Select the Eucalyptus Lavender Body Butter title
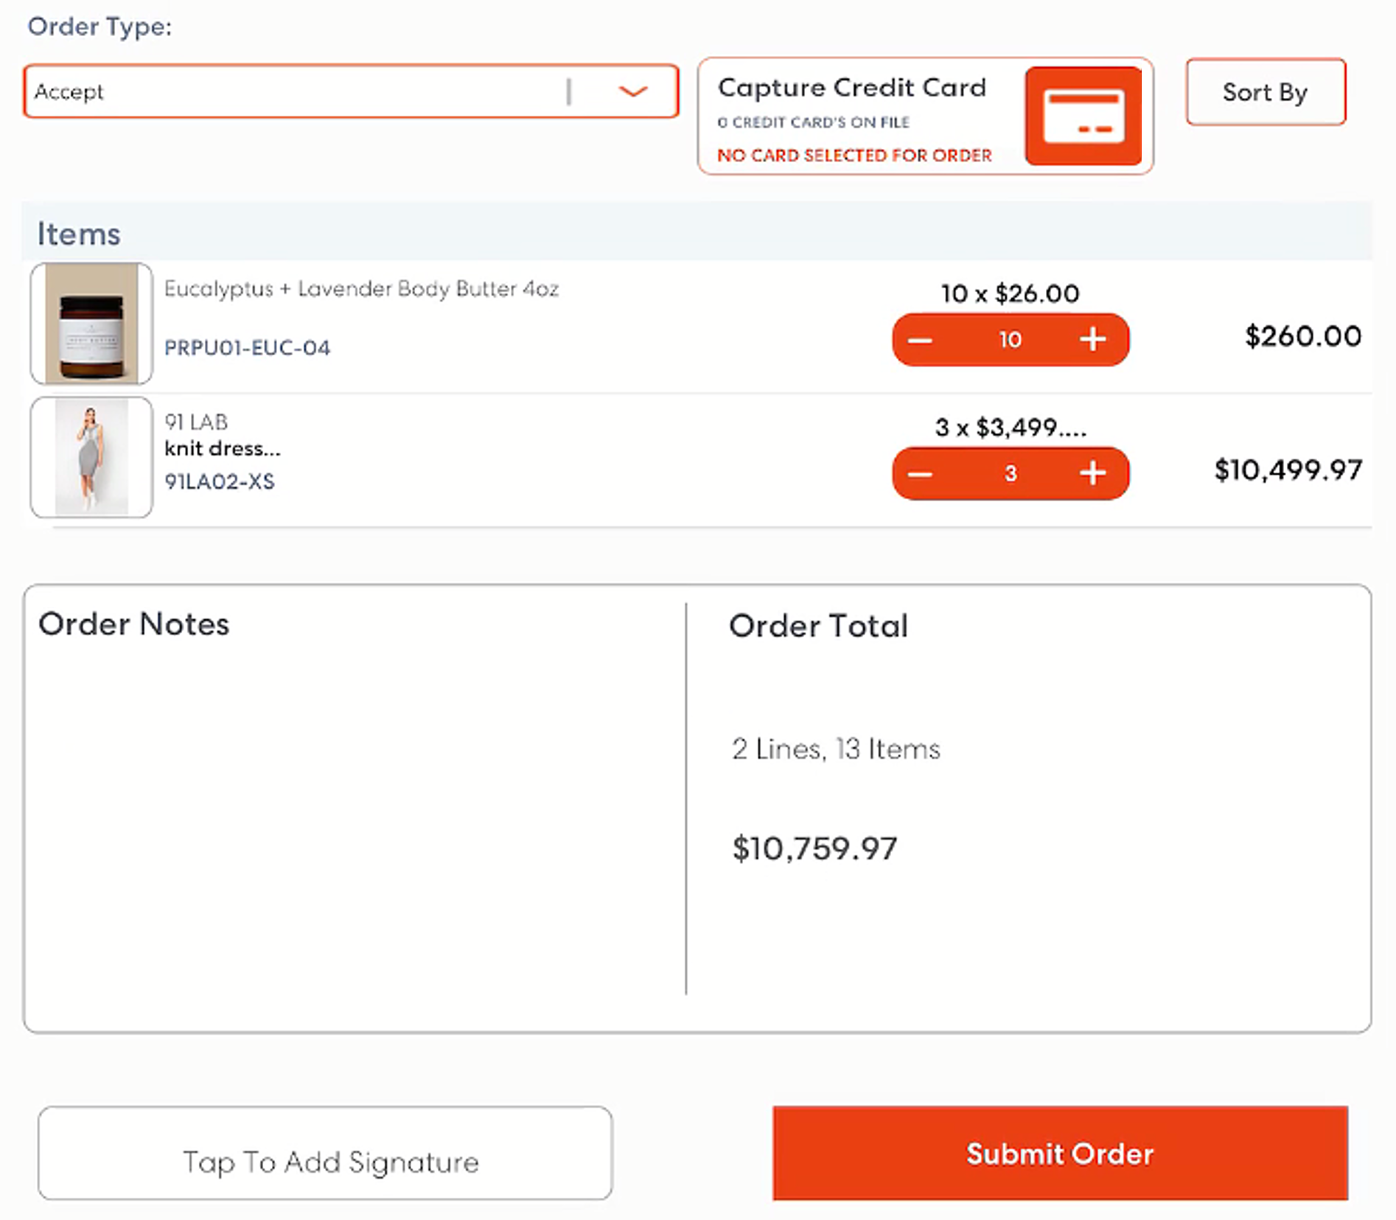1396x1220 pixels. coord(361,289)
